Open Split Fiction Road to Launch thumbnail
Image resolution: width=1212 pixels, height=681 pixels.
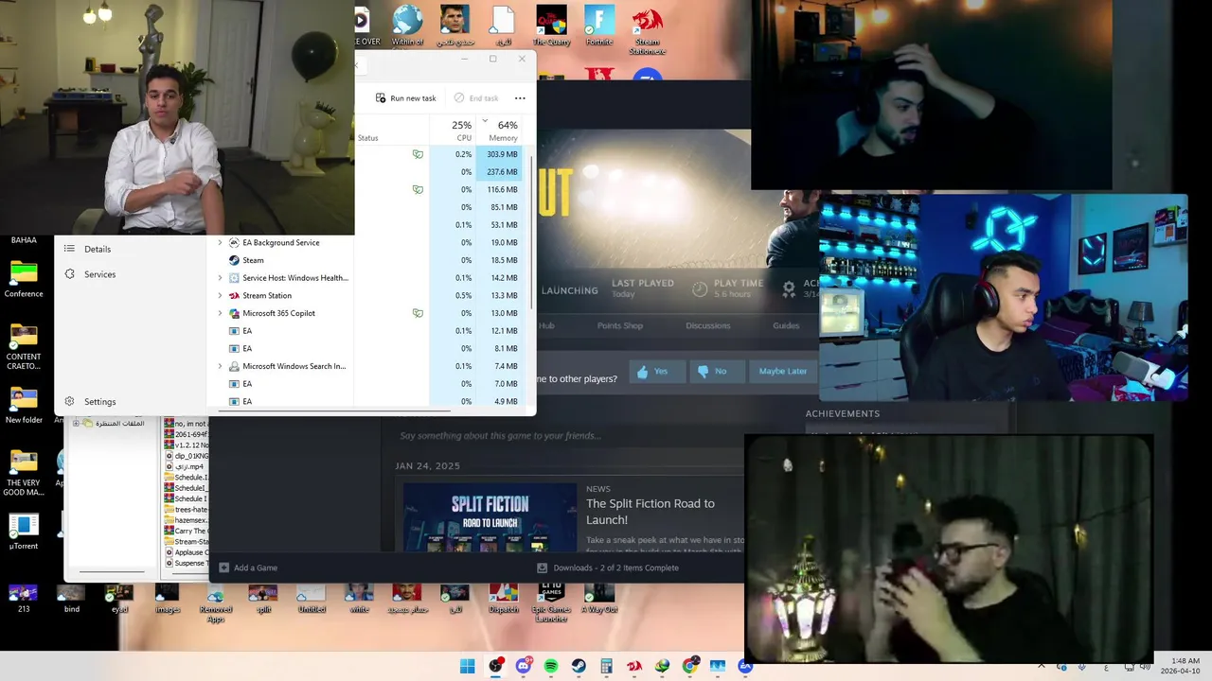[x=490, y=517]
